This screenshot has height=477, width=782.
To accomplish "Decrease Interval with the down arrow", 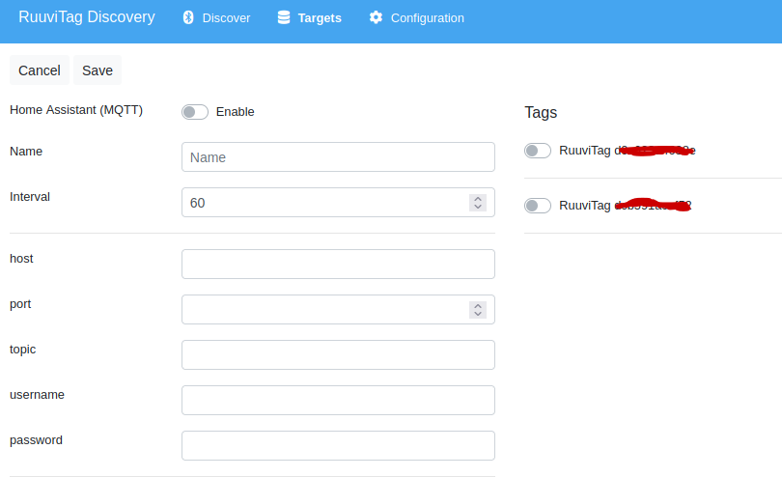I will [x=478, y=207].
